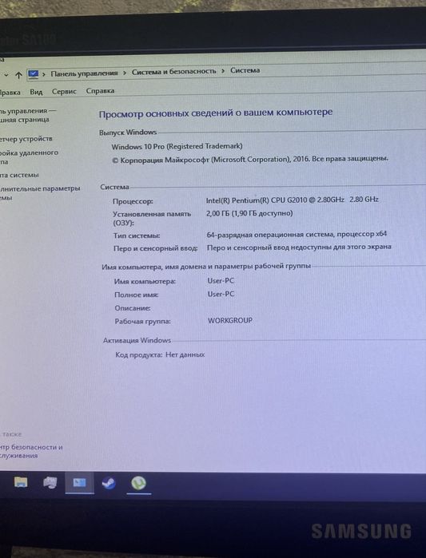Select pen and touch unavailable text
The width and height of the screenshot is (426, 558).
pyautogui.click(x=299, y=247)
